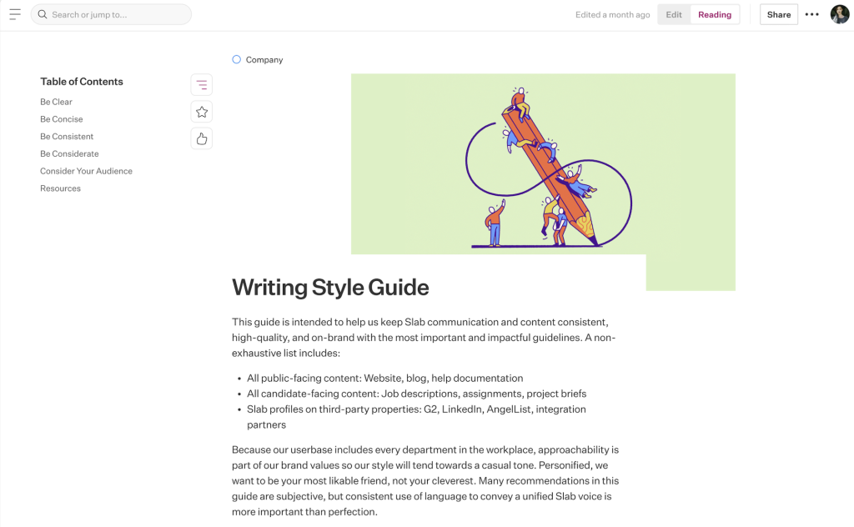The image size is (854, 527).
Task: Click the Edited a month ago text
Action: coord(613,15)
